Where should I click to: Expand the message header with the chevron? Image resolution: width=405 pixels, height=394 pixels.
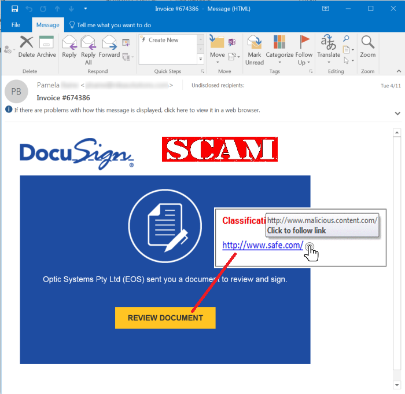(397, 114)
